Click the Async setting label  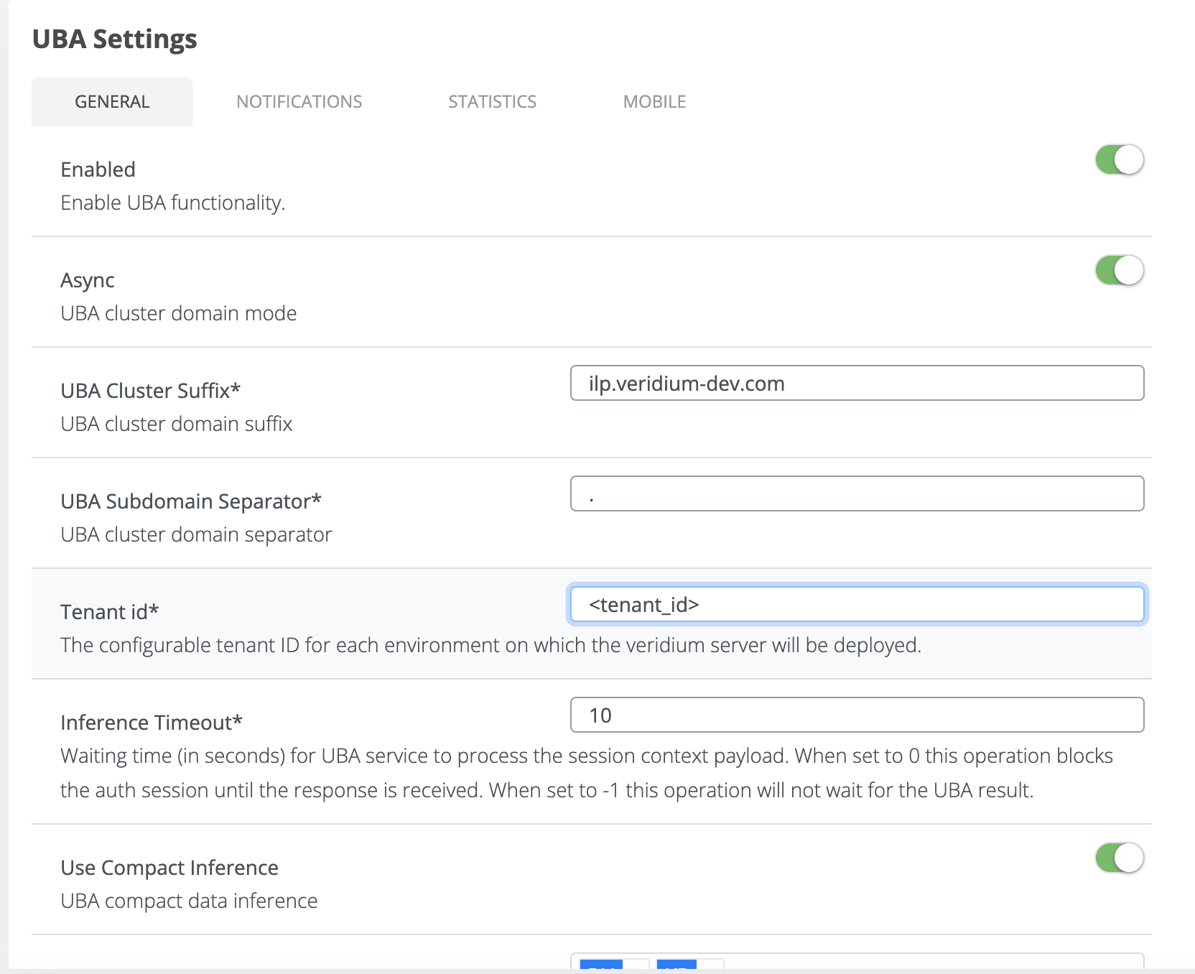pos(88,280)
